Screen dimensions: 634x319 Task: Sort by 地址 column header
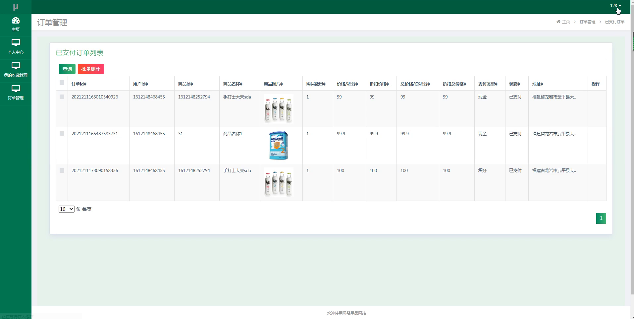click(538, 84)
